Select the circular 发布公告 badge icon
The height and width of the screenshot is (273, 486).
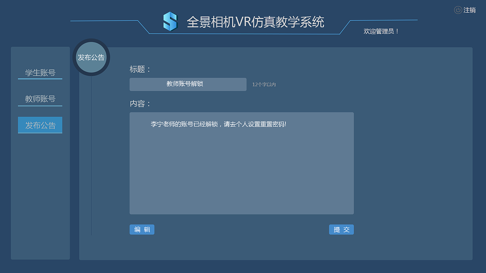(x=91, y=57)
